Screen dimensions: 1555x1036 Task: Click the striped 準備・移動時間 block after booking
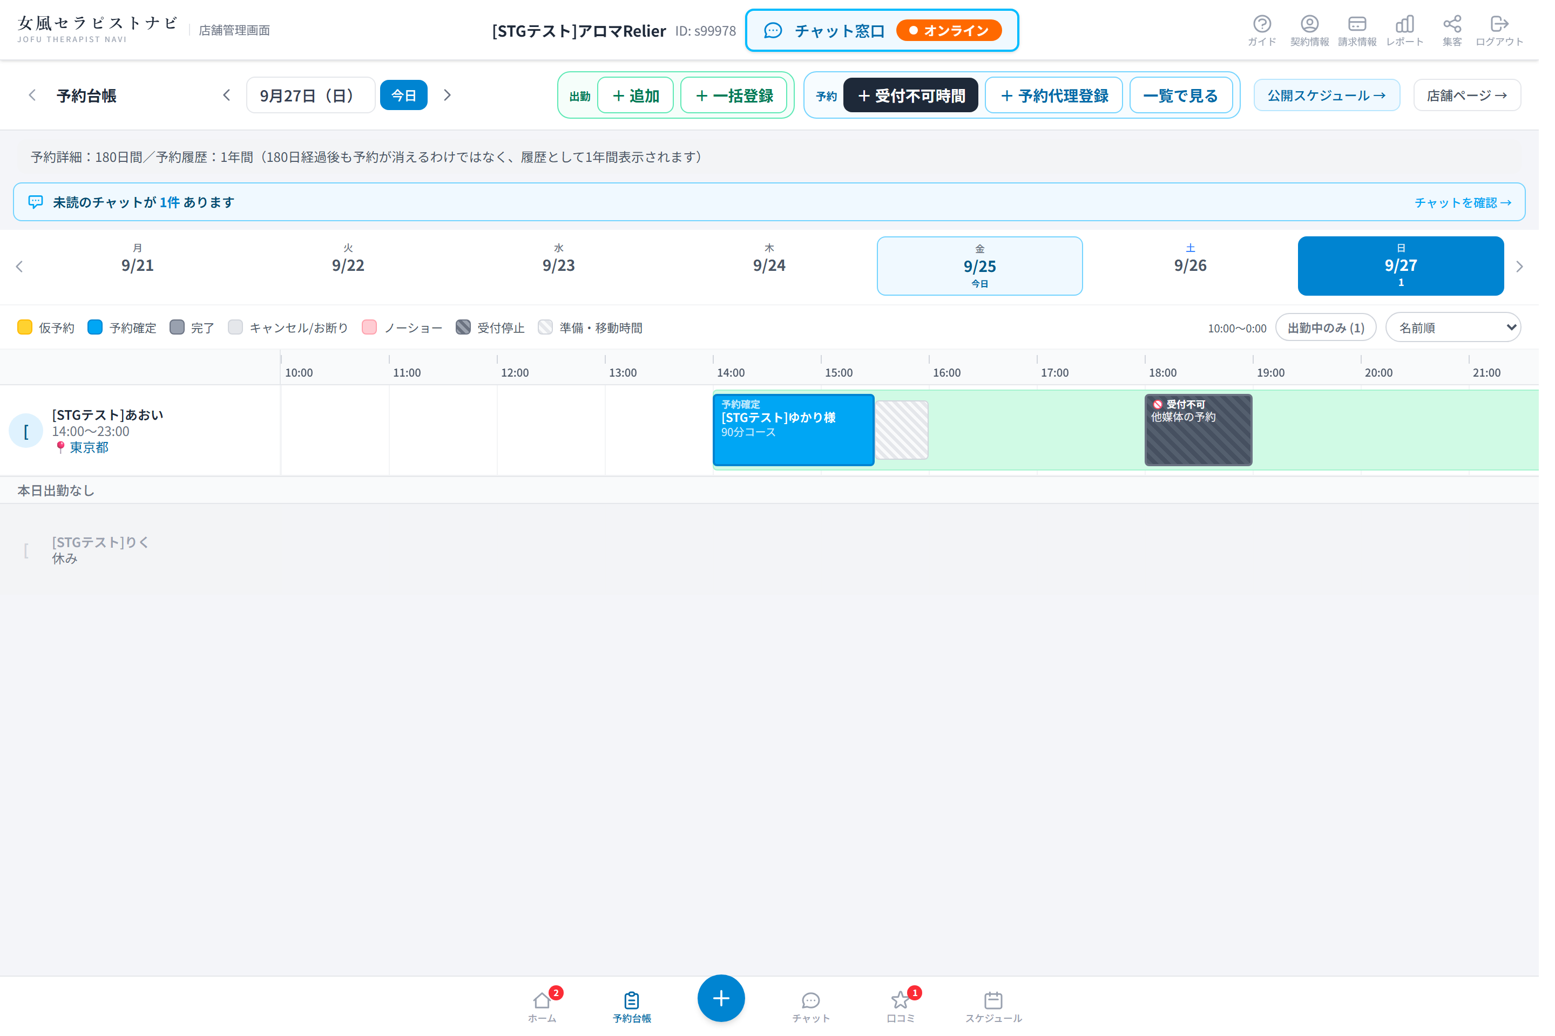click(x=911, y=434)
